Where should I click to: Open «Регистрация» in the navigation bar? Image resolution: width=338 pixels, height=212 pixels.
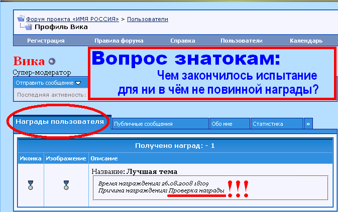click(46, 41)
